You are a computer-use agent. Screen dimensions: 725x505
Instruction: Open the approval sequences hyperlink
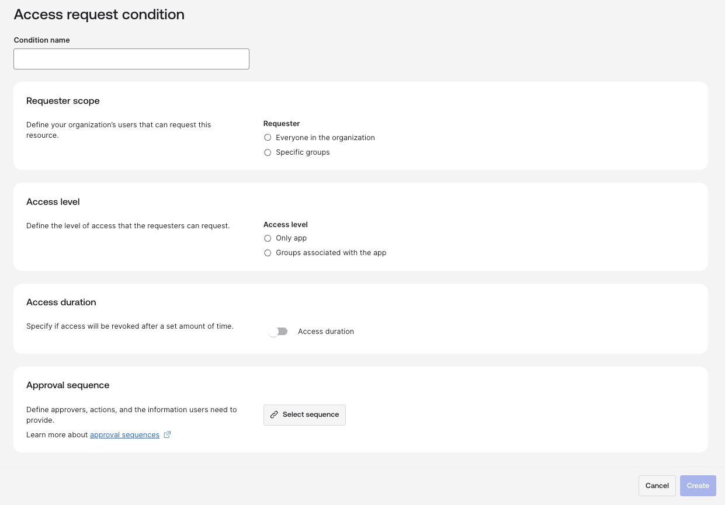click(x=124, y=435)
